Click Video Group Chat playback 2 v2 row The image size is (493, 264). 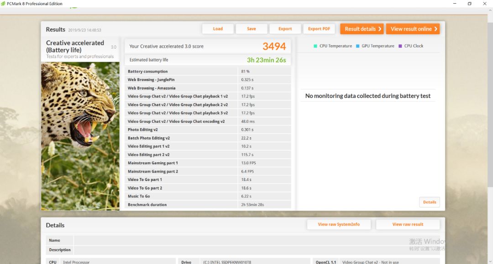coord(208,105)
